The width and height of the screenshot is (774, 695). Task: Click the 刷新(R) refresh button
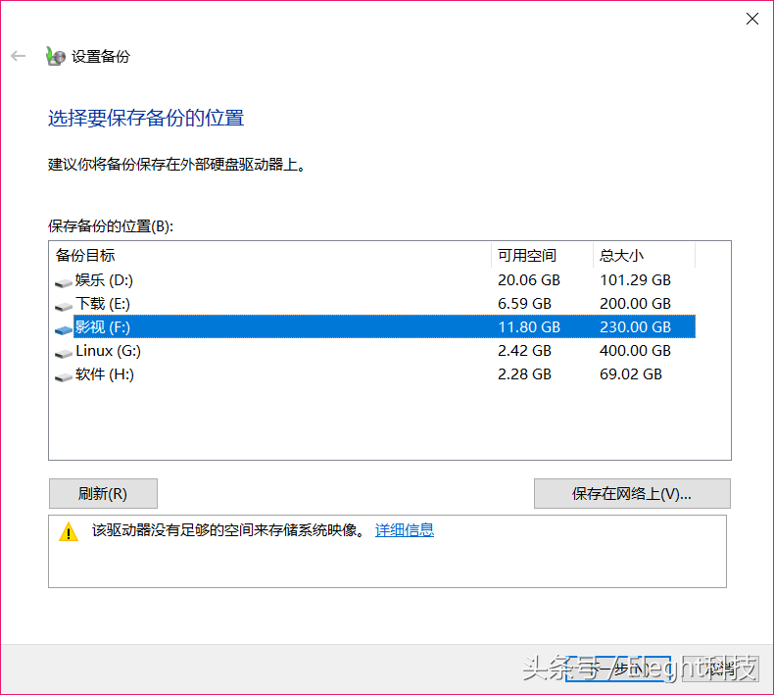coord(103,493)
